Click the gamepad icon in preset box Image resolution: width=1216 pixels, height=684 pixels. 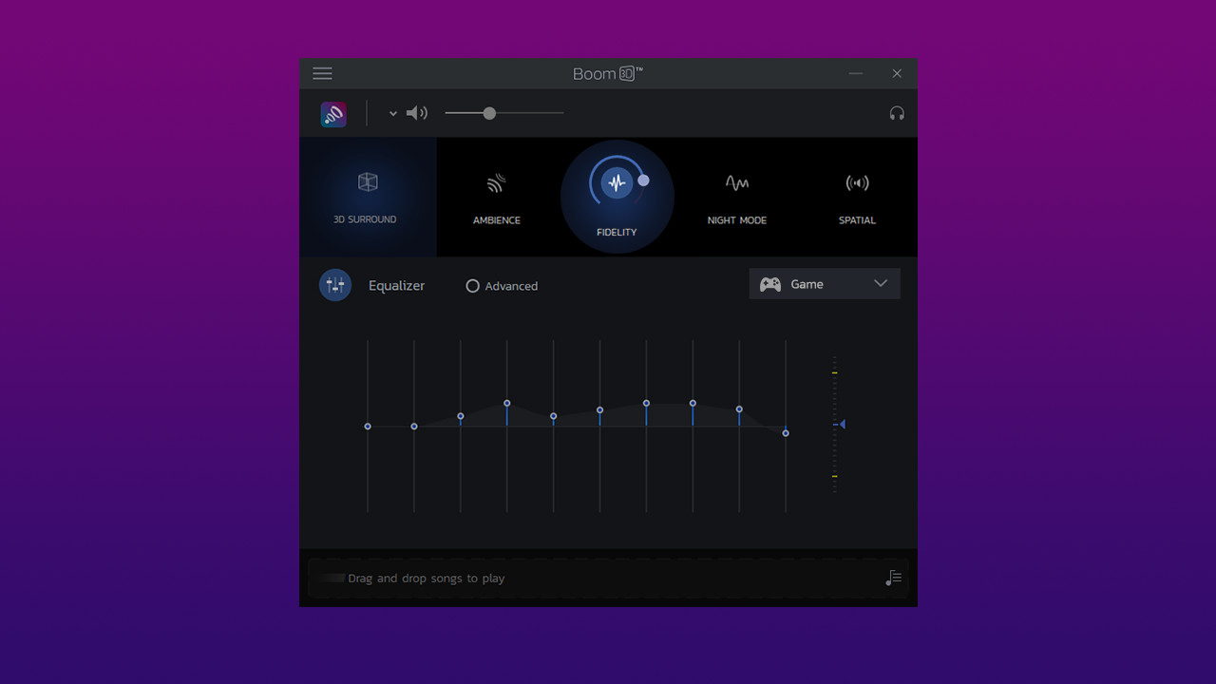(x=770, y=284)
